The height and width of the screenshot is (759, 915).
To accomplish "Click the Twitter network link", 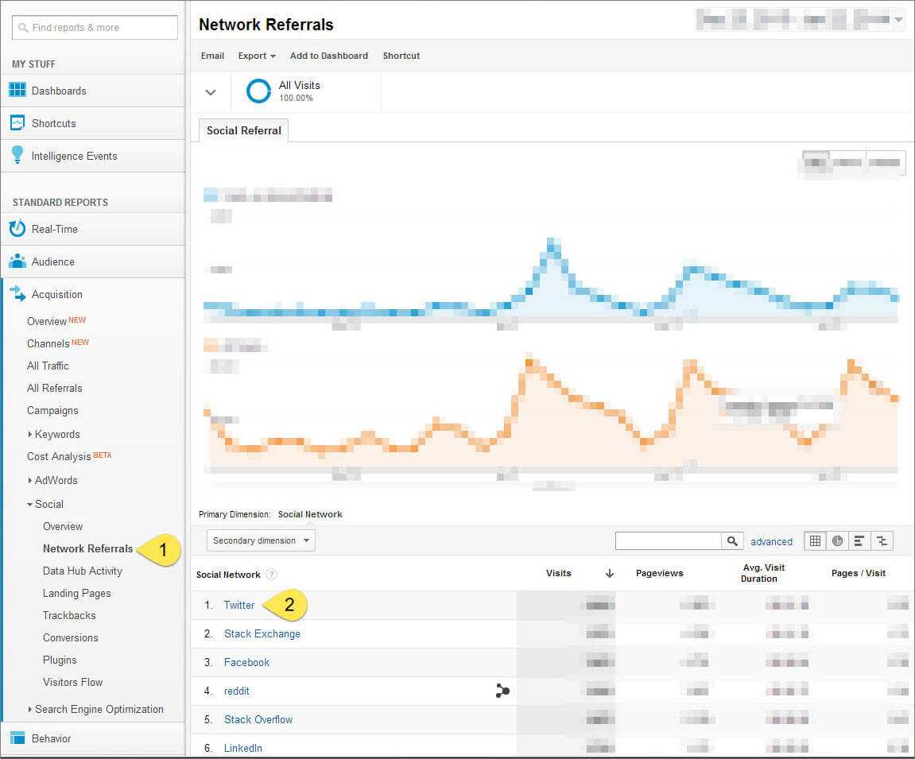I will click(239, 605).
